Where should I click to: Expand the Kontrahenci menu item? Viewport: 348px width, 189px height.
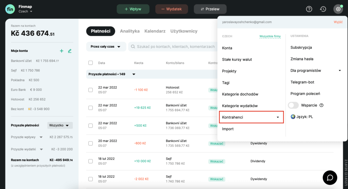click(x=251, y=117)
